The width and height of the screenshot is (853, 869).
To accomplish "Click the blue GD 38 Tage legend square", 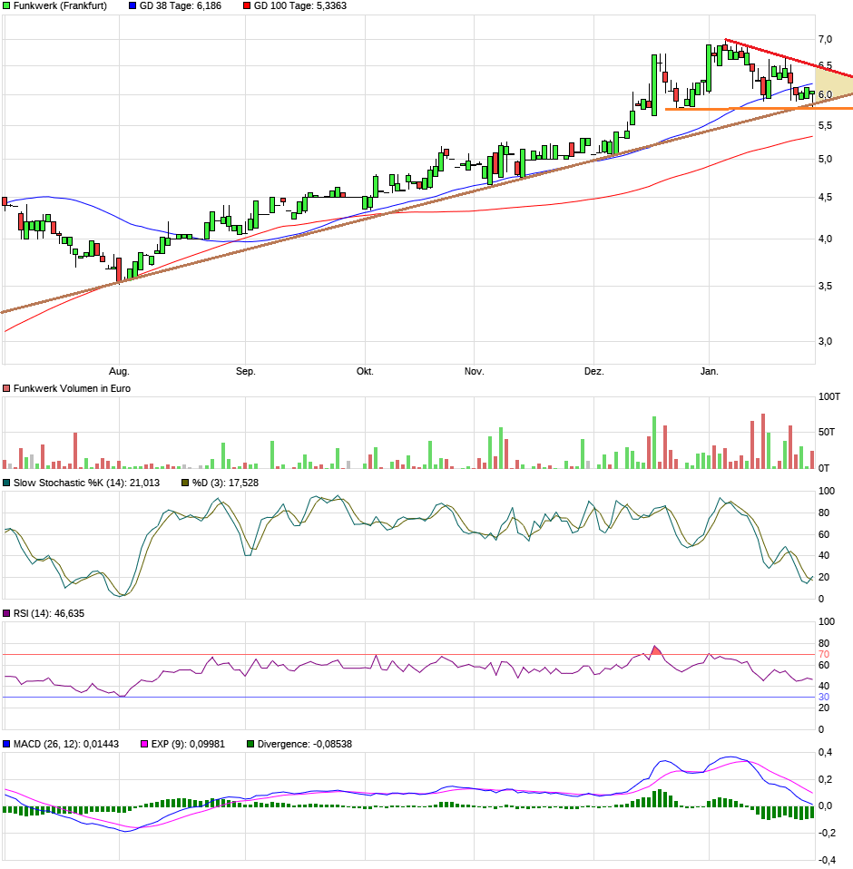I will click(133, 5).
